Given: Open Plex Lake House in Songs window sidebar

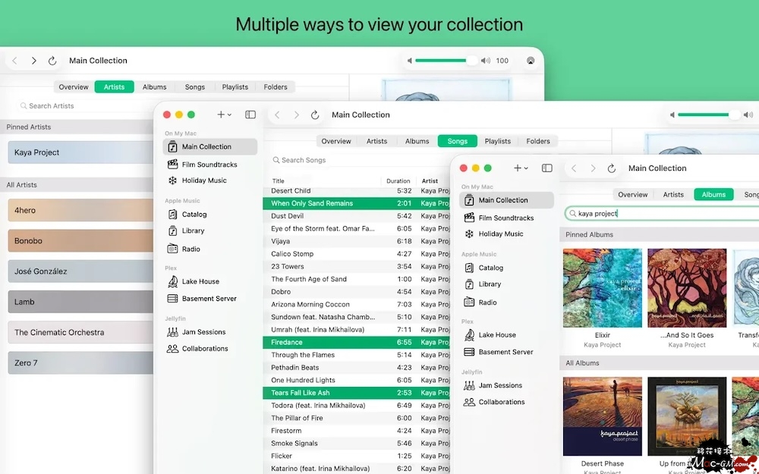Looking at the screenshot, I should tap(200, 281).
